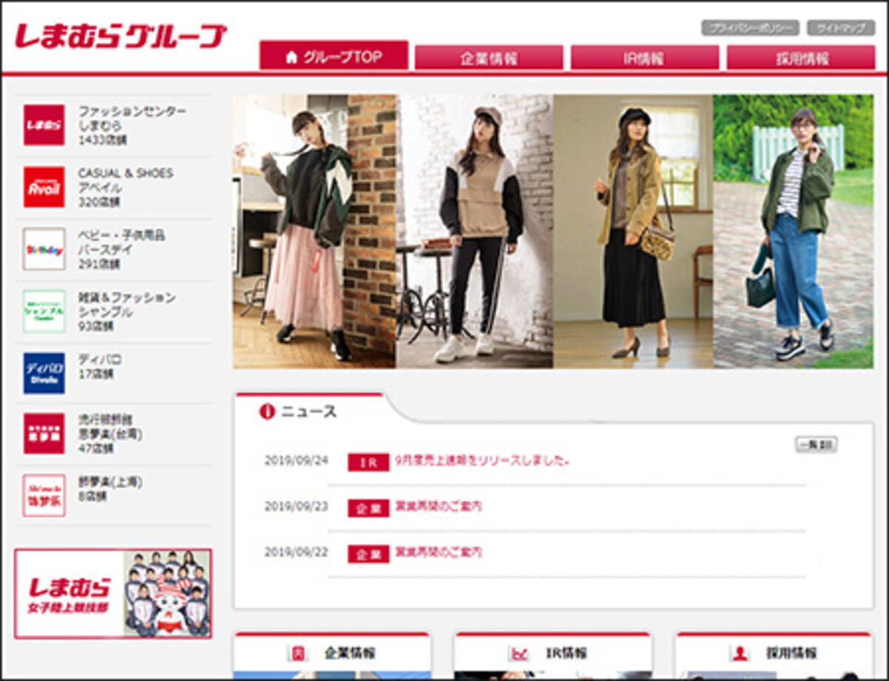Click the red しまむら brand icon
This screenshot has height=681, width=889.
[44, 124]
